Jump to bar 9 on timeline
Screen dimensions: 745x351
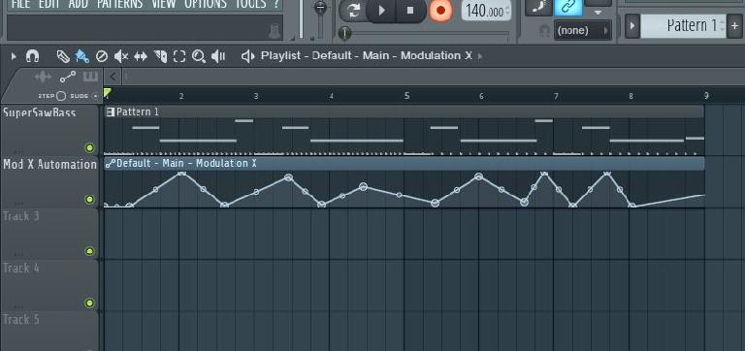(x=706, y=96)
